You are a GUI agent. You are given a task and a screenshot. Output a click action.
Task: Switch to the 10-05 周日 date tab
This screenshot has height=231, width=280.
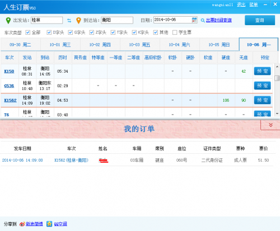(219, 45)
